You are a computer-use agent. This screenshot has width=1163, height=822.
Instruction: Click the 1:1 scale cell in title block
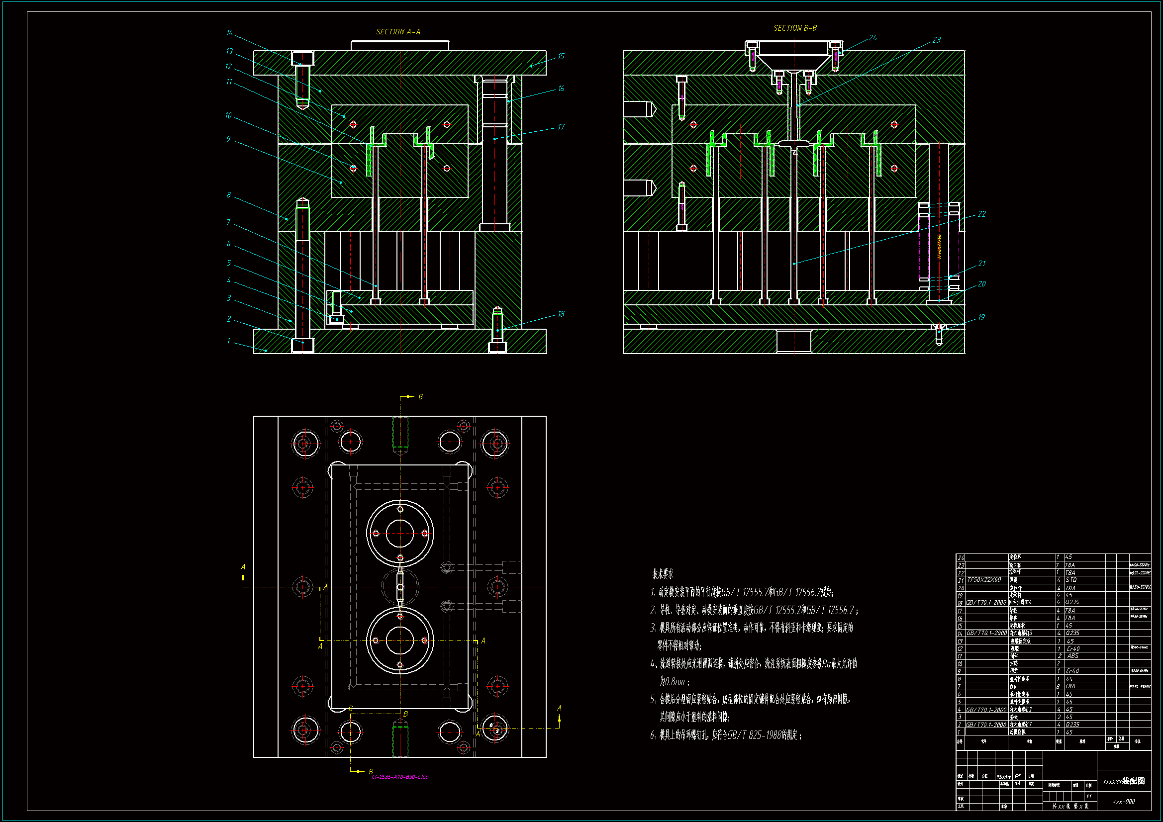click(1088, 796)
